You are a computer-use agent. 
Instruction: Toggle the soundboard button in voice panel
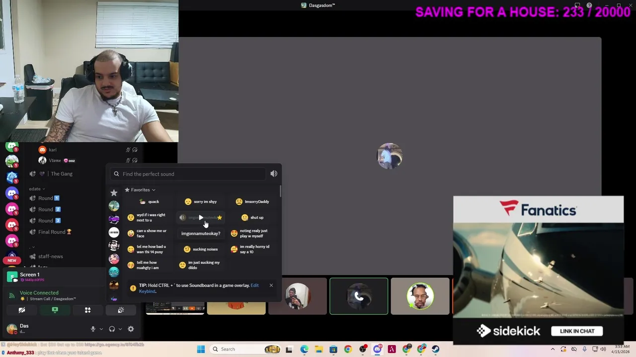(121, 310)
